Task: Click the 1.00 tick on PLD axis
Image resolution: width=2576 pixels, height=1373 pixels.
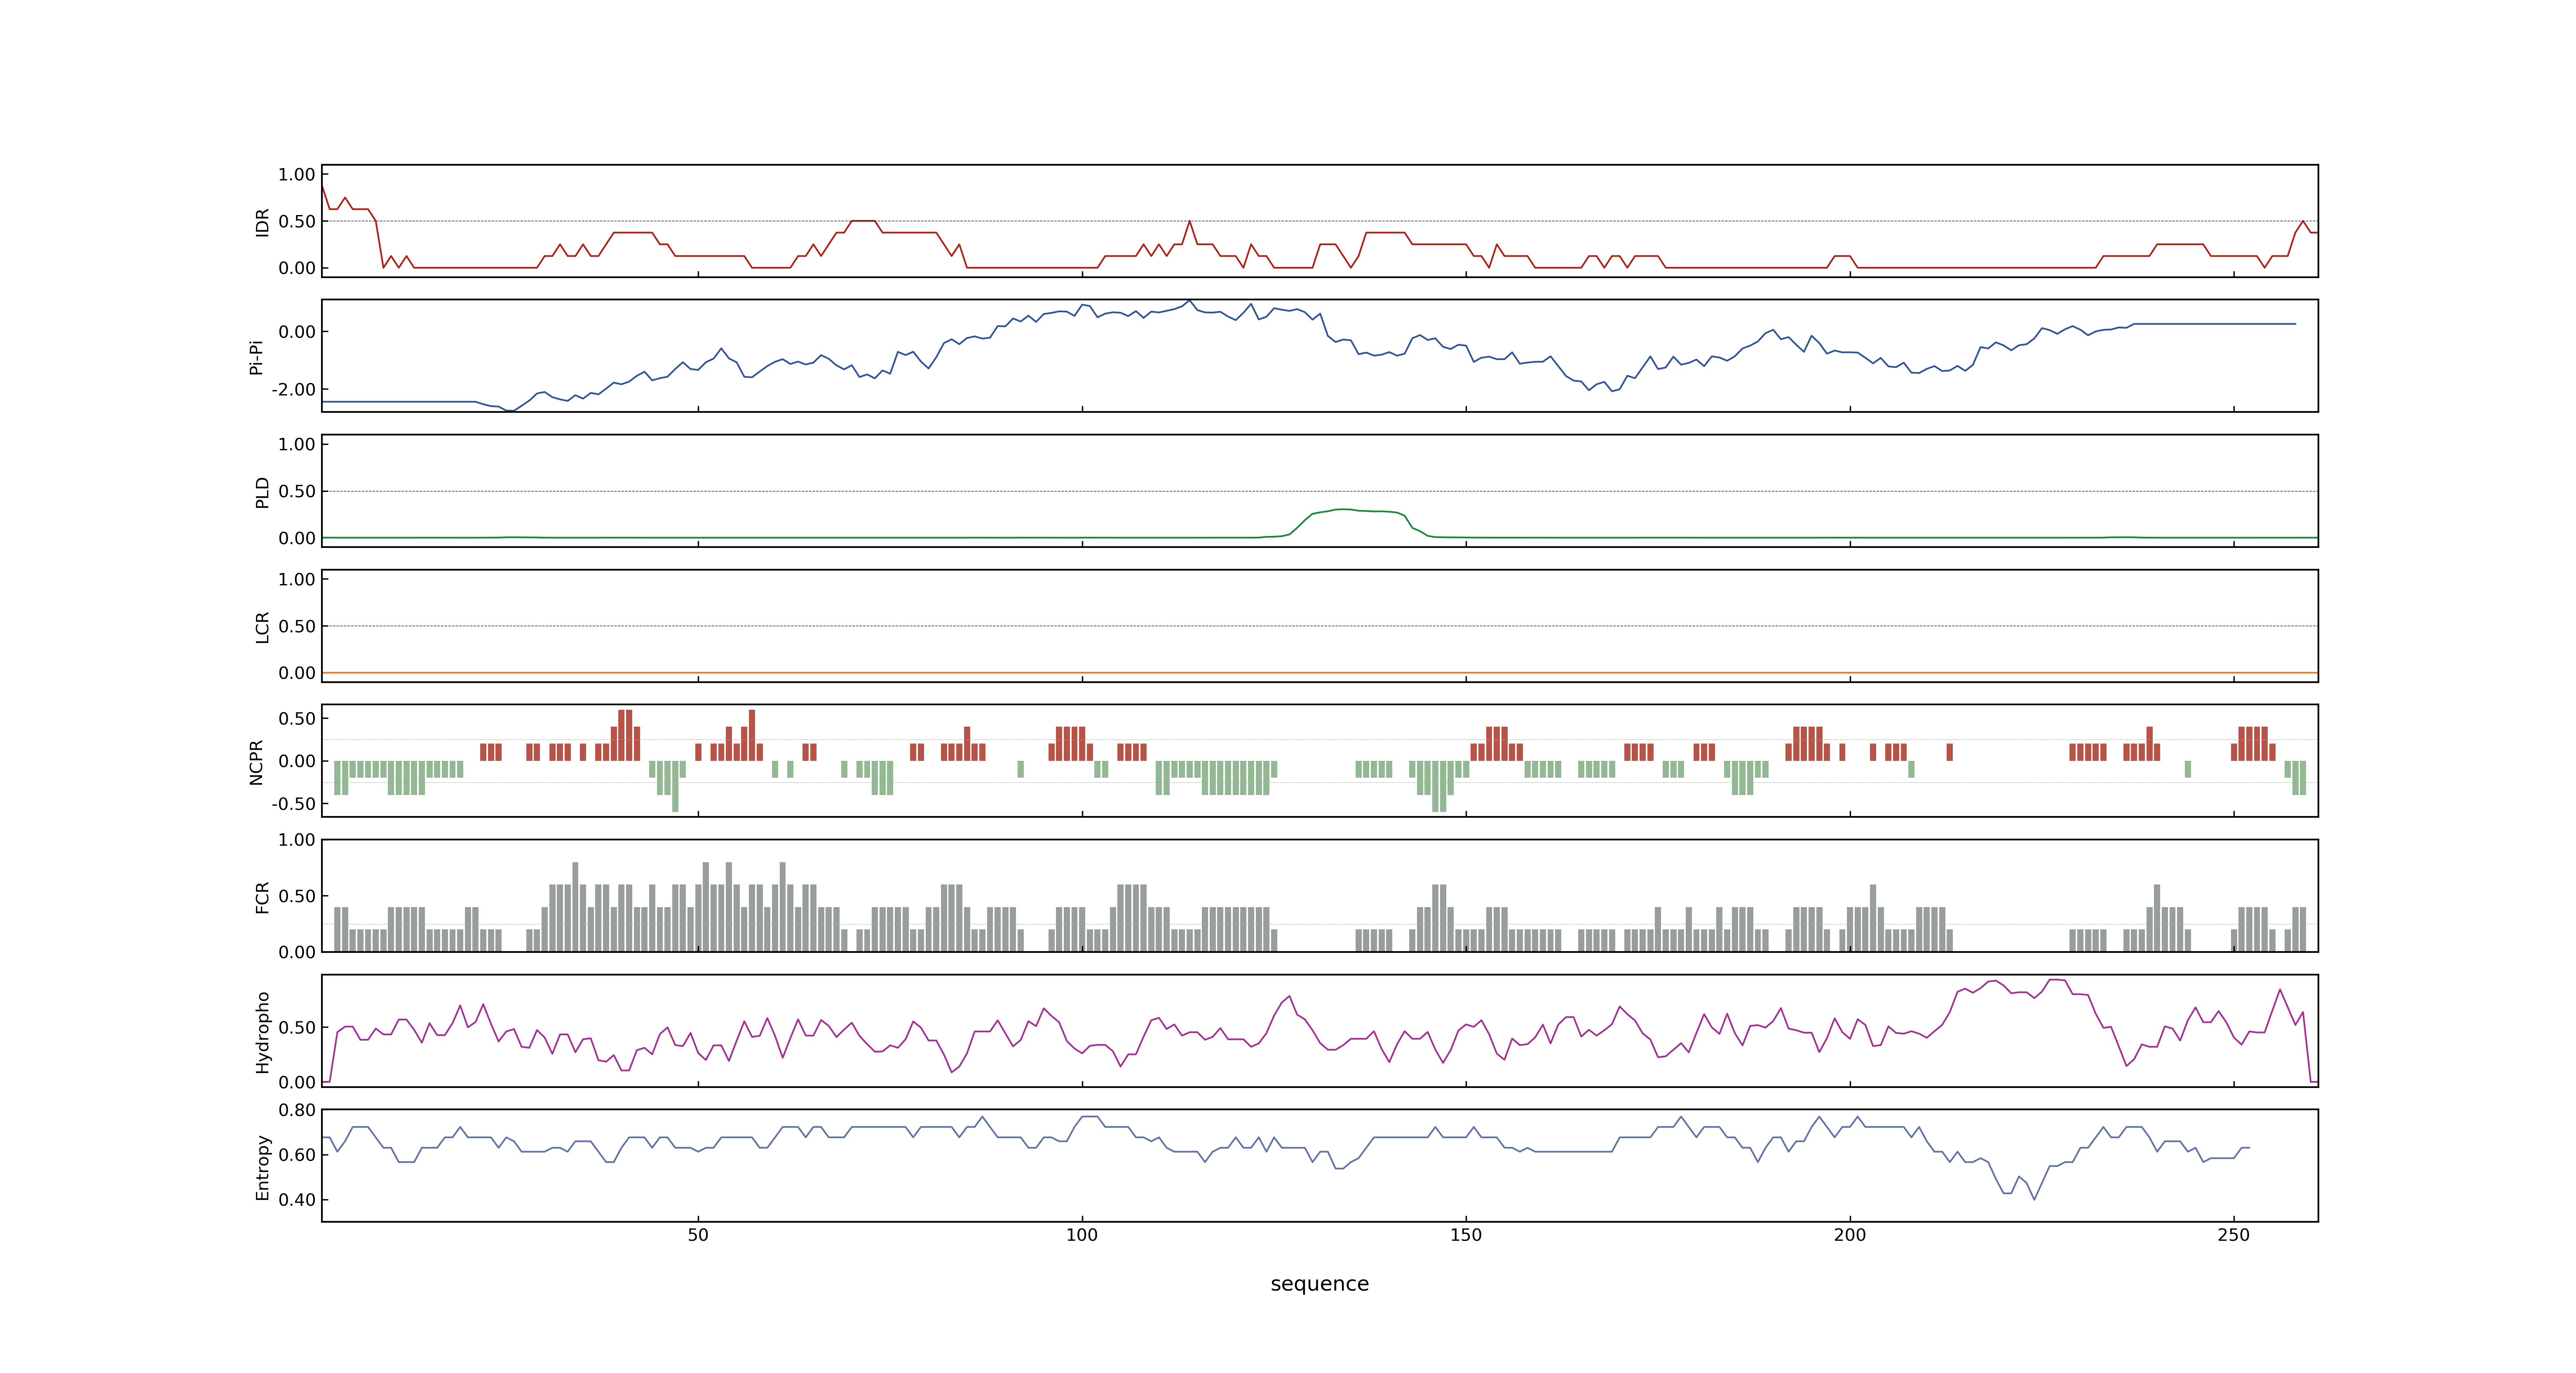Action: [x=297, y=444]
